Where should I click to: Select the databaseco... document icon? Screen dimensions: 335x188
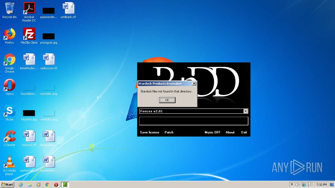49,139
